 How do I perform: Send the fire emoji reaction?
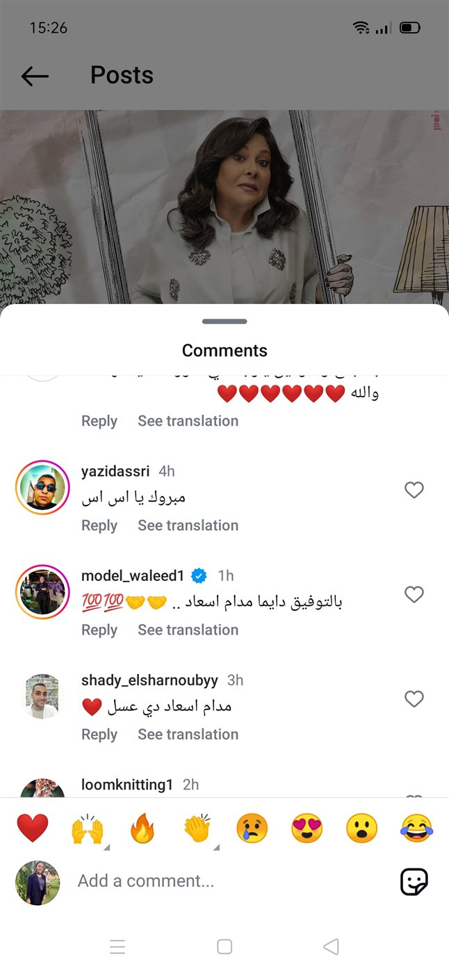click(142, 829)
